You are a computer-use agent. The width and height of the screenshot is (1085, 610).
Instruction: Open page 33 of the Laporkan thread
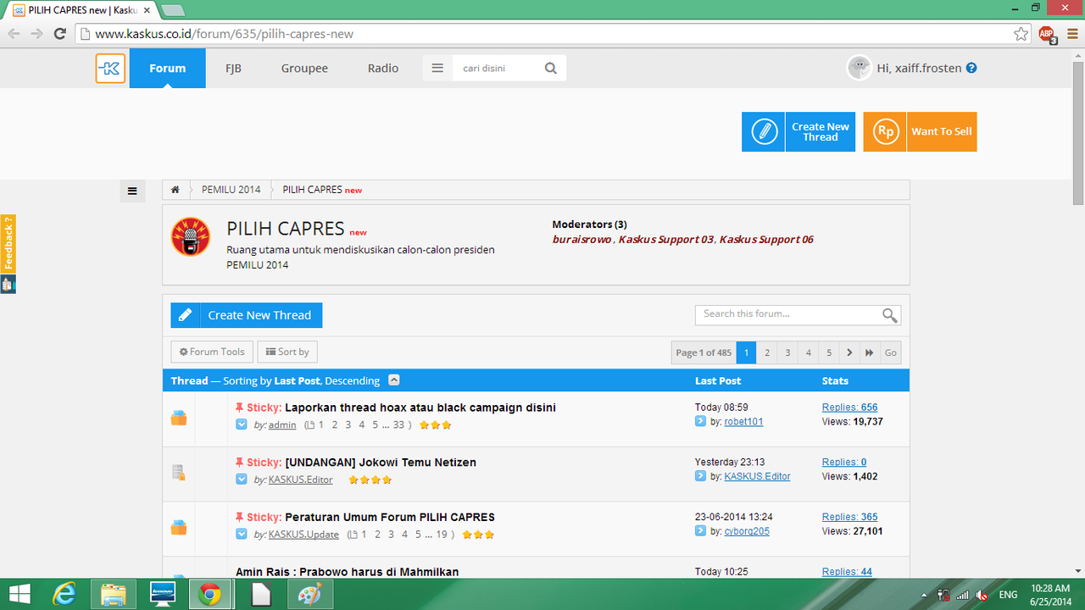tap(398, 425)
